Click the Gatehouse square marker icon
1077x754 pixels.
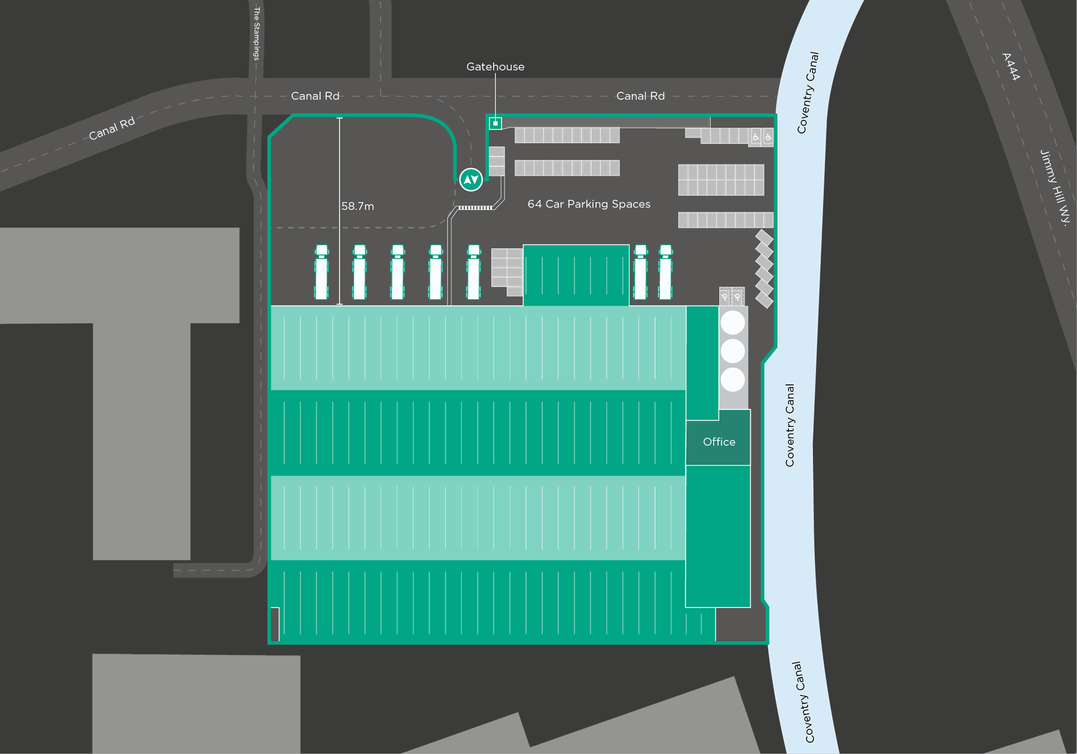coord(495,123)
